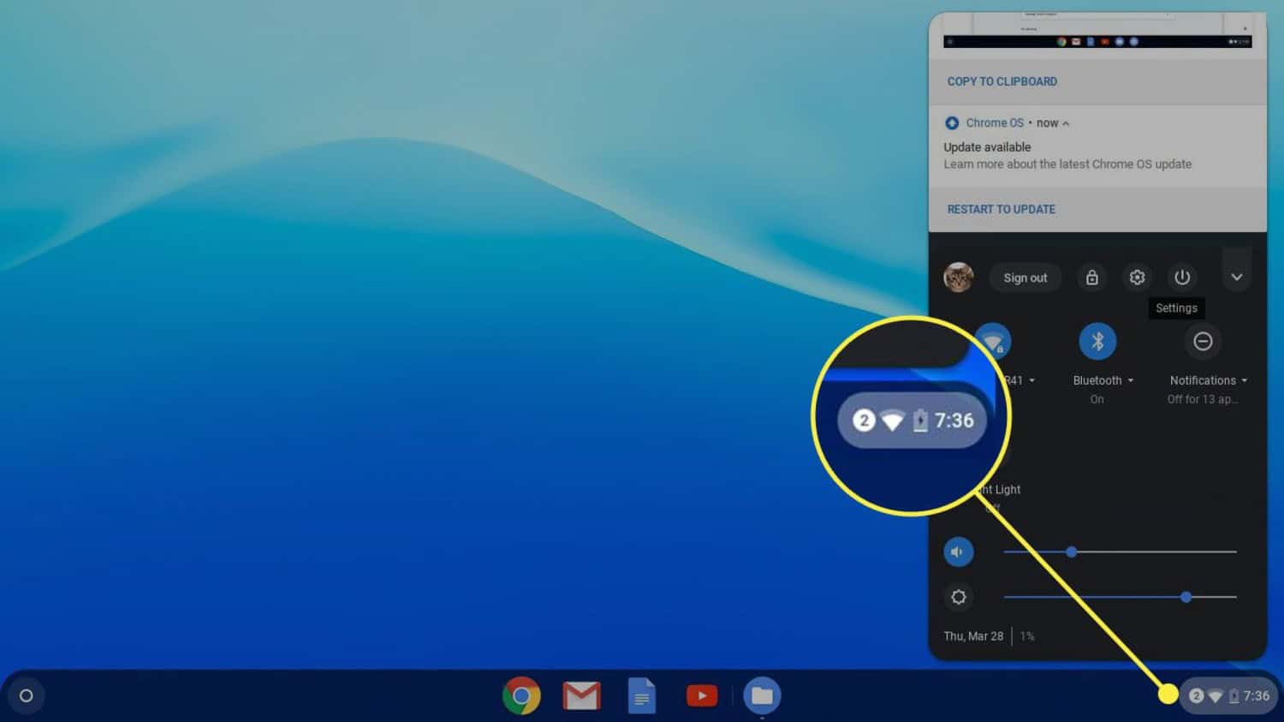
Task: Click the power shutdown icon
Action: (x=1182, y=277)
